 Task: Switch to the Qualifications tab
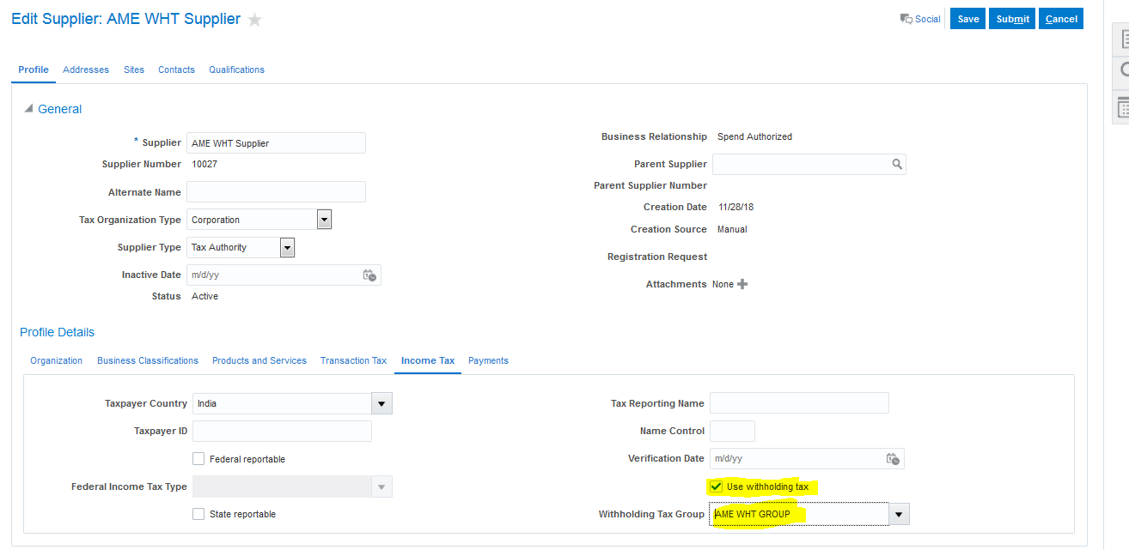[236, 70]
